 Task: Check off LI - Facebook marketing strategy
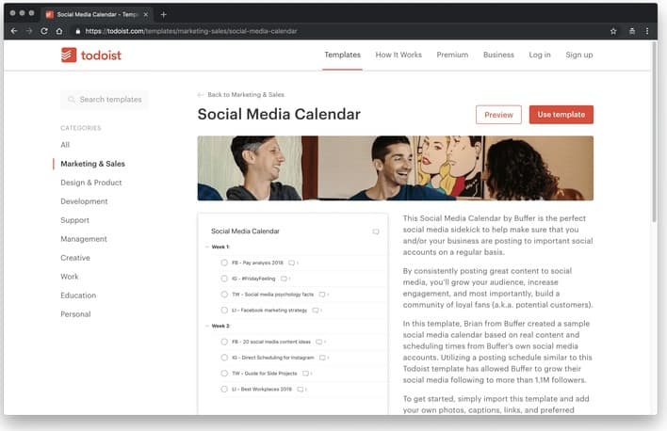[224, 310]
